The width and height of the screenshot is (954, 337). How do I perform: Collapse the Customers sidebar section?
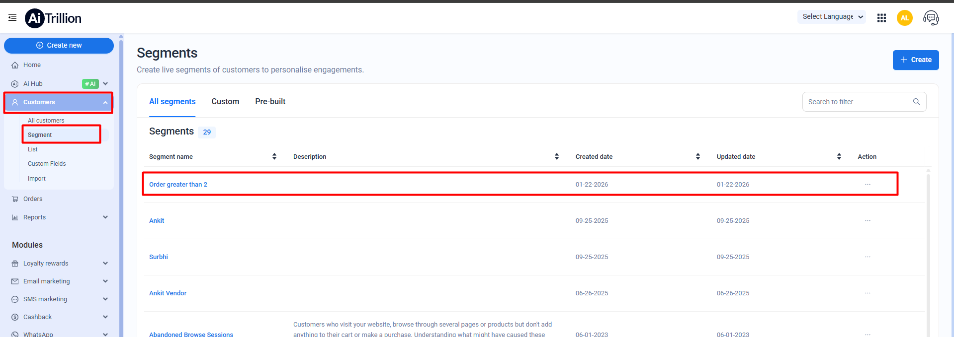(105, 102)
